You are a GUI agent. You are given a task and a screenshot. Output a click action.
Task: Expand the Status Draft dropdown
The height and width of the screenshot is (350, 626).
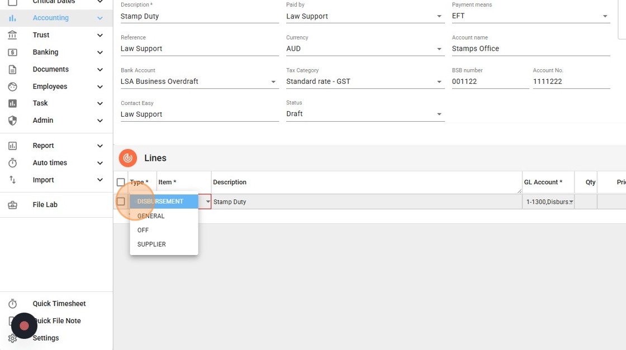coord(439,114)
